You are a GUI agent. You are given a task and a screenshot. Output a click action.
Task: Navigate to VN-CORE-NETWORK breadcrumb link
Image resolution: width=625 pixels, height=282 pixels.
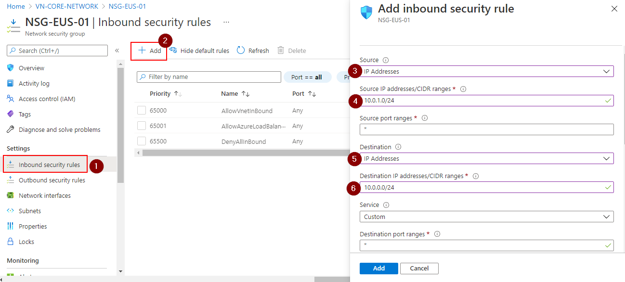tap(67, 7)
